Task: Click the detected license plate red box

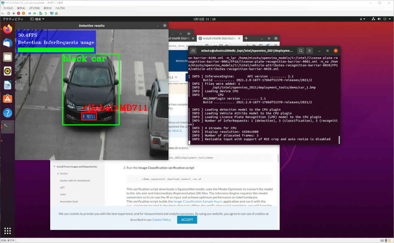Action: click(x=89, y=116)
